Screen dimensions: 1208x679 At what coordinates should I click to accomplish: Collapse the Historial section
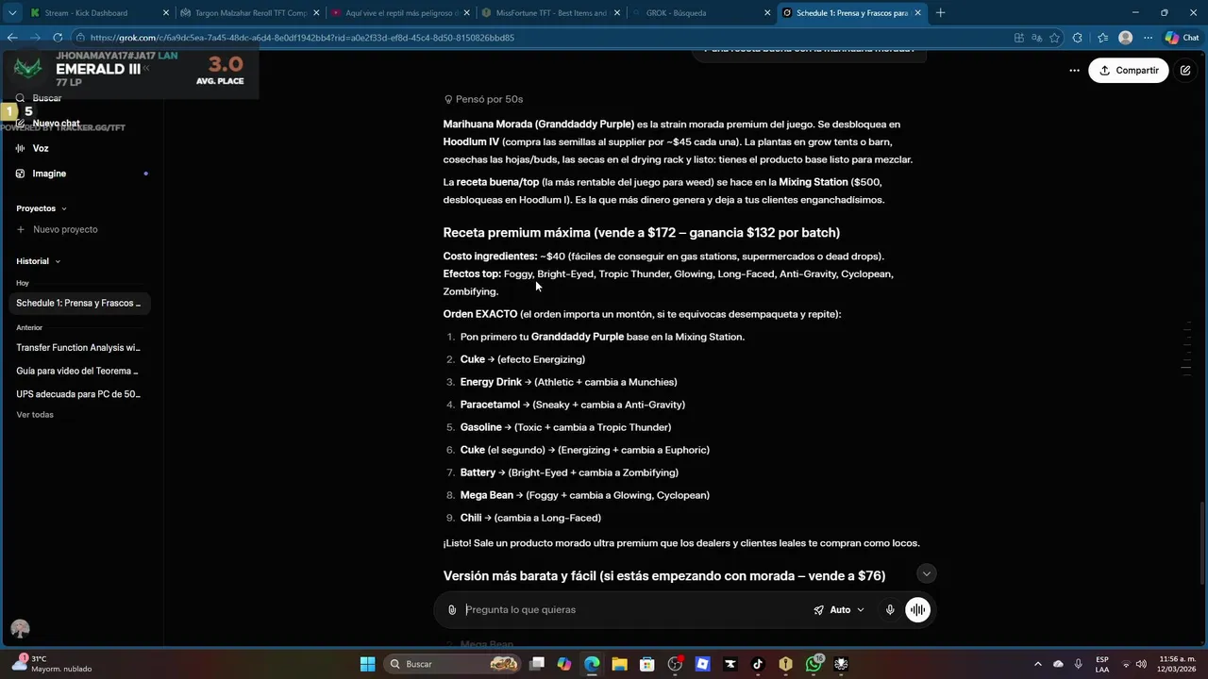38,261
